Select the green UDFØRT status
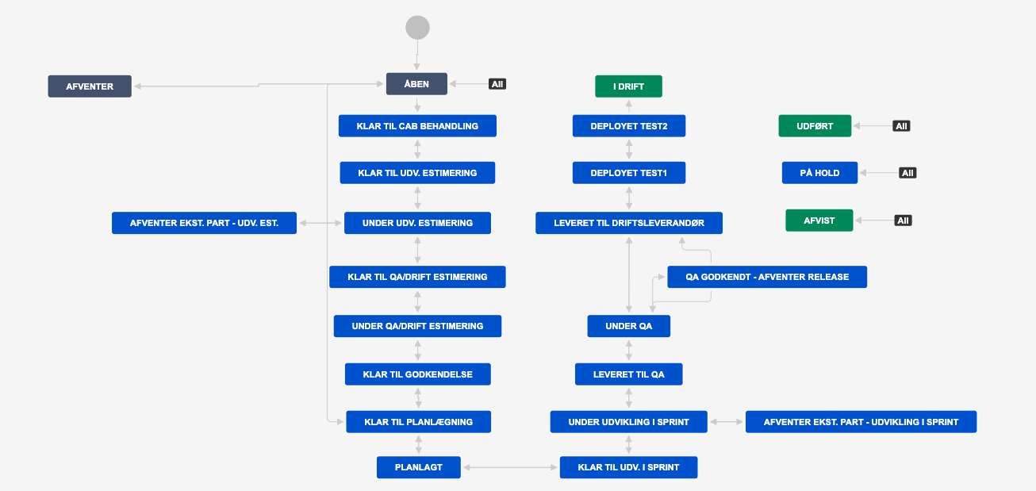 [x=815, y=126]
